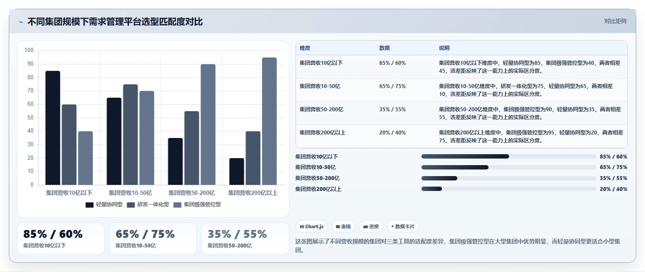Viewport: 645px width, 272px height.
Task: Click the 数据 column header
Action: 385,48
